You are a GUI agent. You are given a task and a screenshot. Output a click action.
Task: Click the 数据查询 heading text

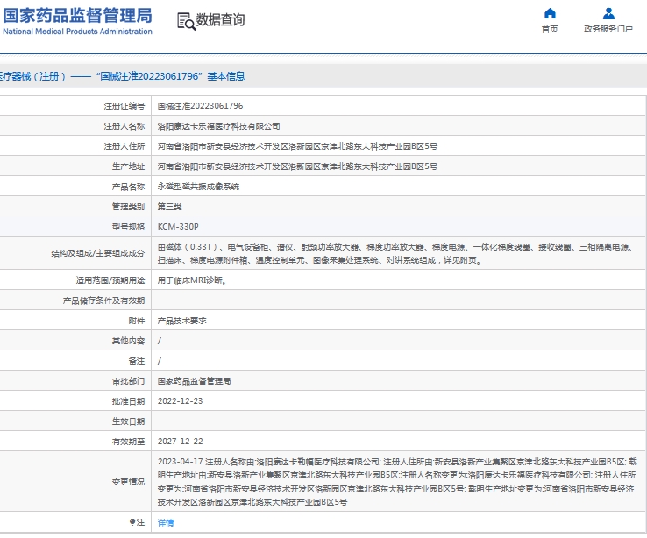click(220, 19)
